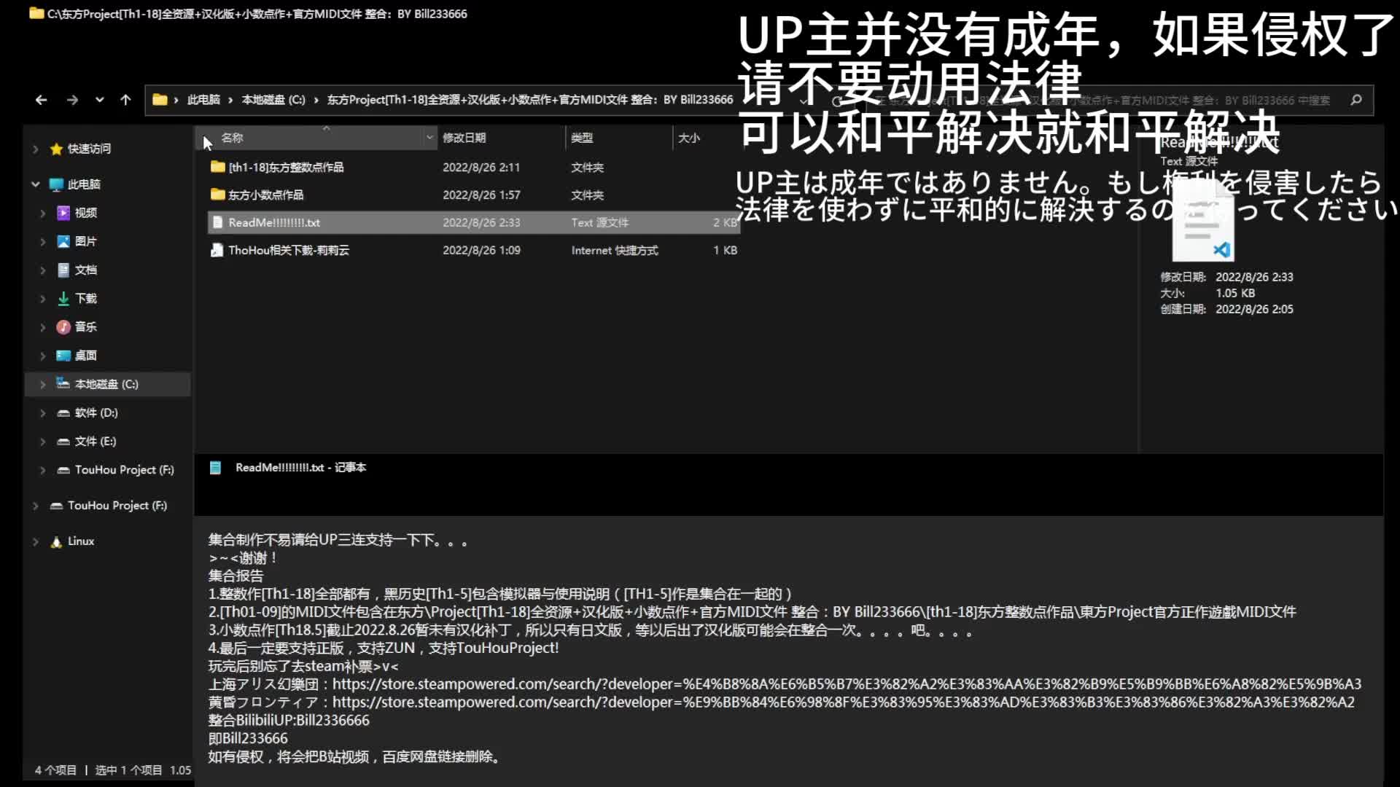Select the ReadMe!!!!!!!!!.txt file
Viewport: 1400px width, 787px height.
click(474, 222)
